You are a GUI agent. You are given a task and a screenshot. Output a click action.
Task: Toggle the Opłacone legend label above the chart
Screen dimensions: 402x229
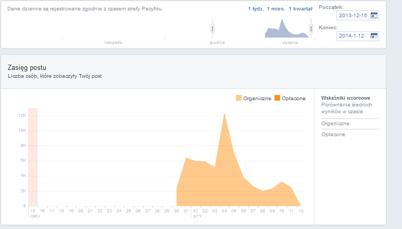293,98
